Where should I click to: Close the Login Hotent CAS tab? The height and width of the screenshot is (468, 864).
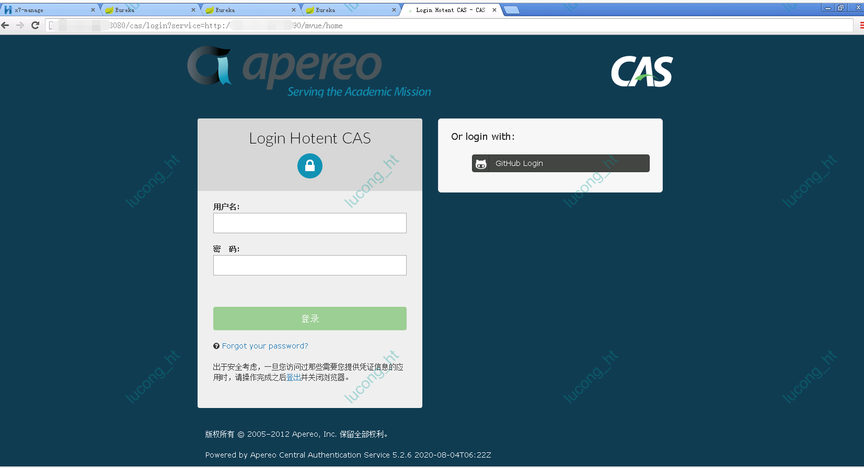(x=494, y=10)
